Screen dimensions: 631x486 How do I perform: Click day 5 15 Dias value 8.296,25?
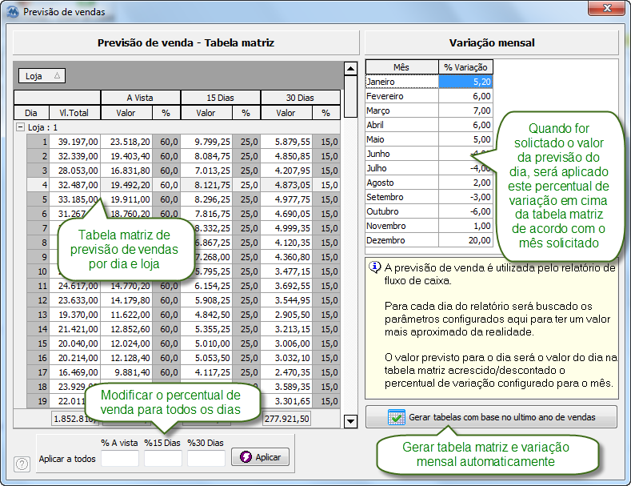click(x=206, y=199)
